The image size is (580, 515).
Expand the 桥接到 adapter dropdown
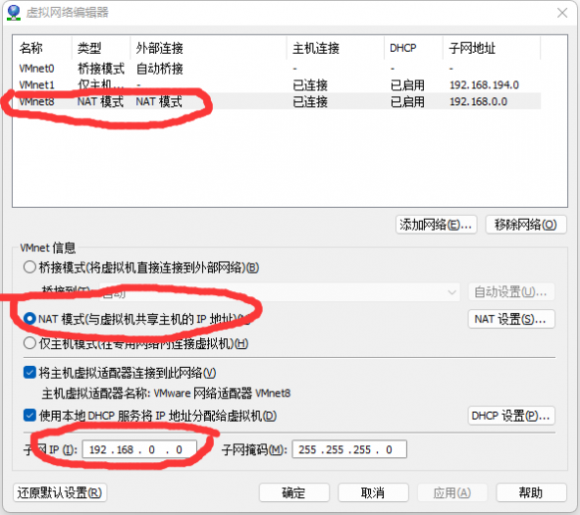(280, 292)
